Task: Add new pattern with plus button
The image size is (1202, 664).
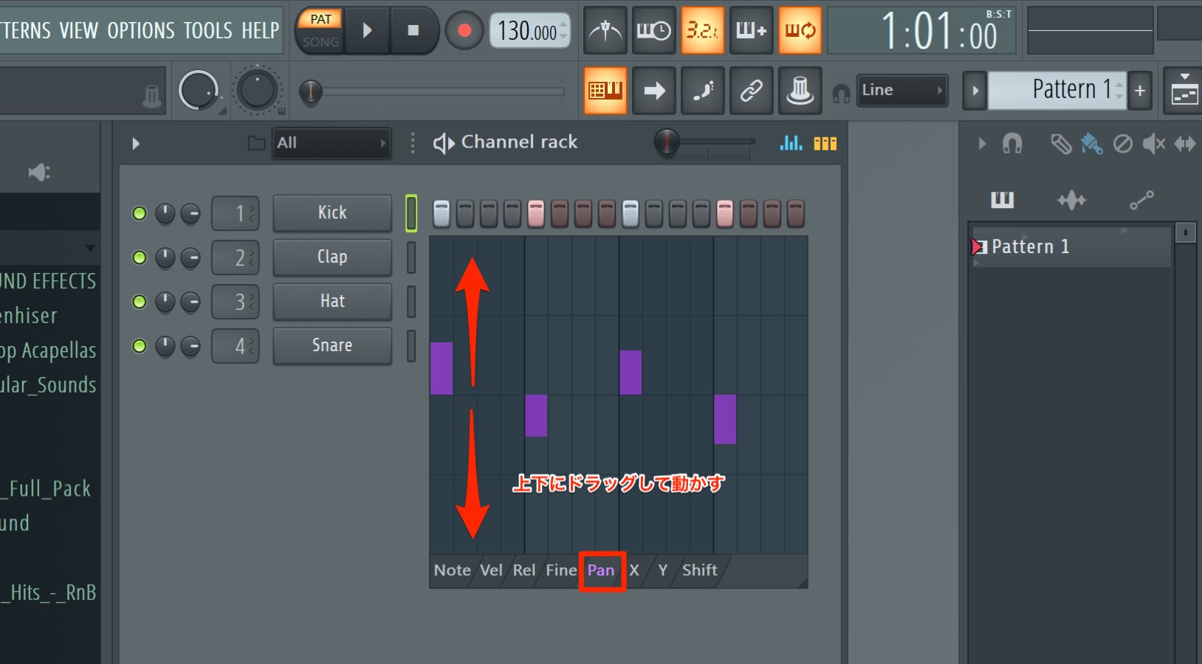Action: tap(1140, 91)
